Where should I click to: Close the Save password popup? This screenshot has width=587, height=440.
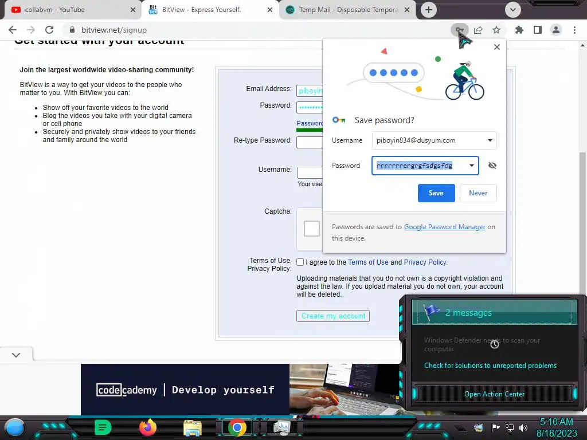pos(497,47)
